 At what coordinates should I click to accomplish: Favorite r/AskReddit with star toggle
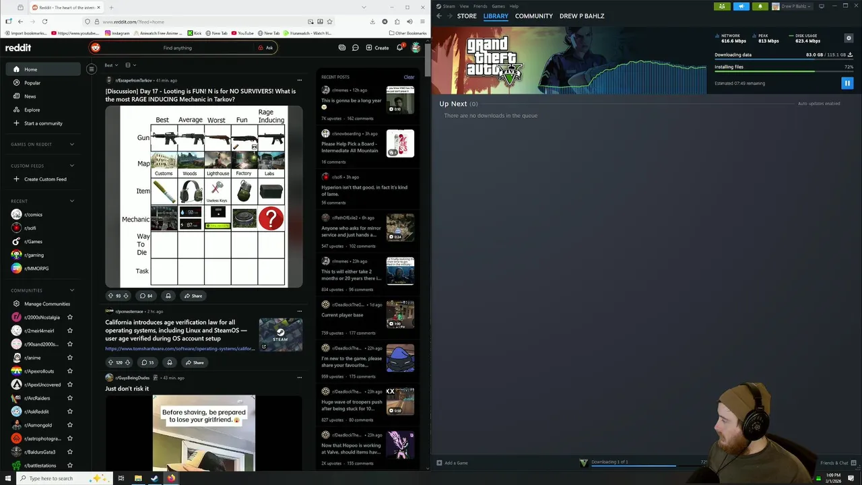tap(70, 412)
